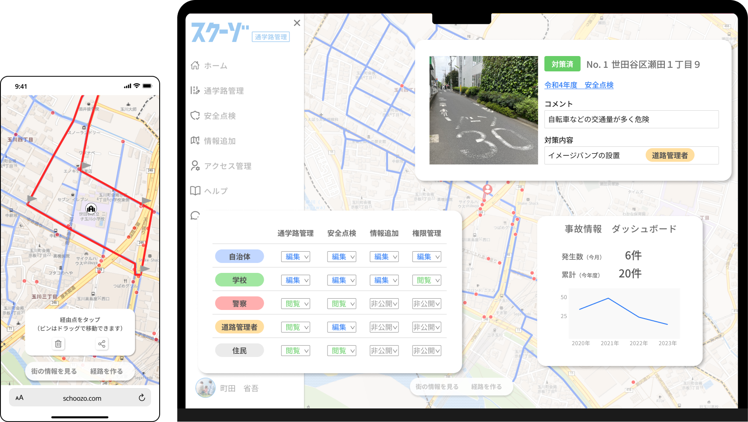This screenshot has height=422, width=748.
Task: Tap 街の情報を見る on phone map
Action: tap(54, 371)
